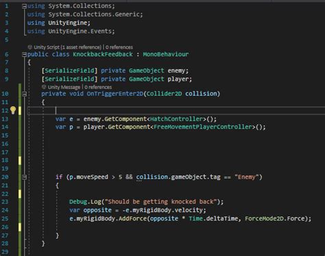The width and height of the screenshot is (325, 256).
Task: Click the Unity icon beside Unity Message
Action: coord(44,87)
